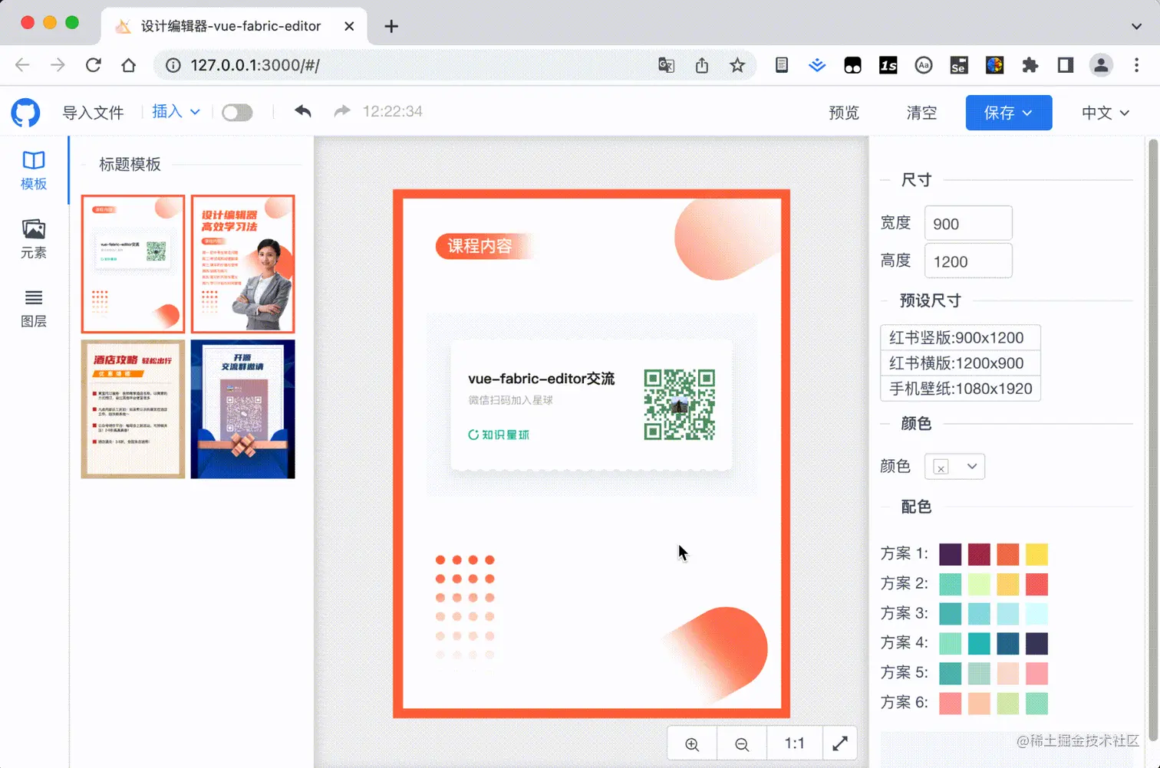Bookmark this page with star icon
1160x768 pixels.
(x=737, y=65)
